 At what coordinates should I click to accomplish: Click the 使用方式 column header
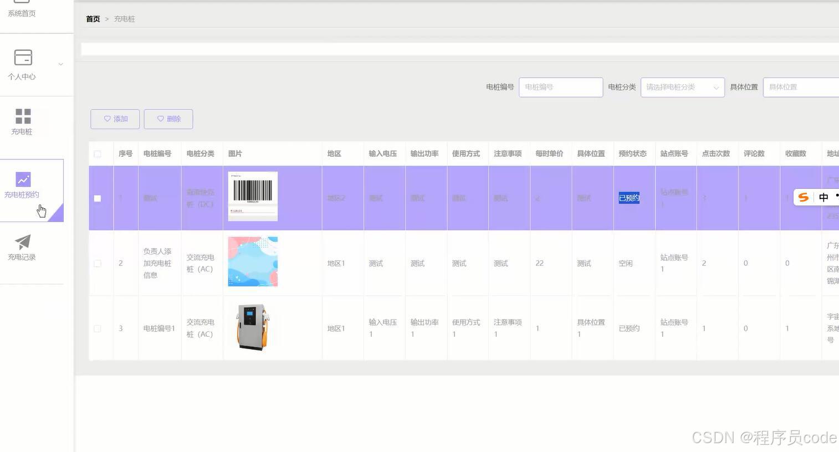466,153
